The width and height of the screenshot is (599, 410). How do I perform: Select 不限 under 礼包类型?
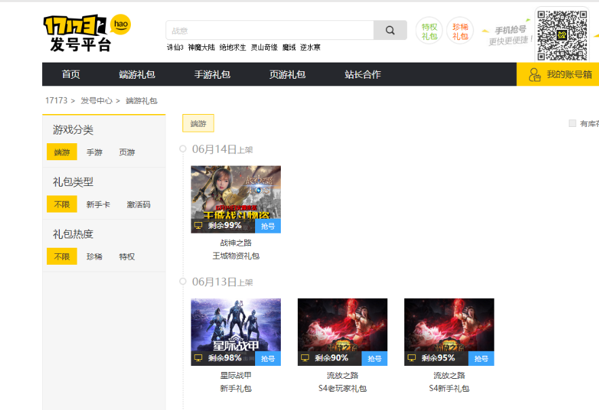(x=62, y=204)
